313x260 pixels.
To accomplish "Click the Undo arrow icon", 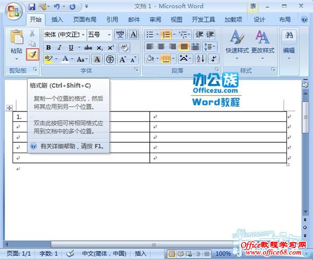I will tap(57, 7).
